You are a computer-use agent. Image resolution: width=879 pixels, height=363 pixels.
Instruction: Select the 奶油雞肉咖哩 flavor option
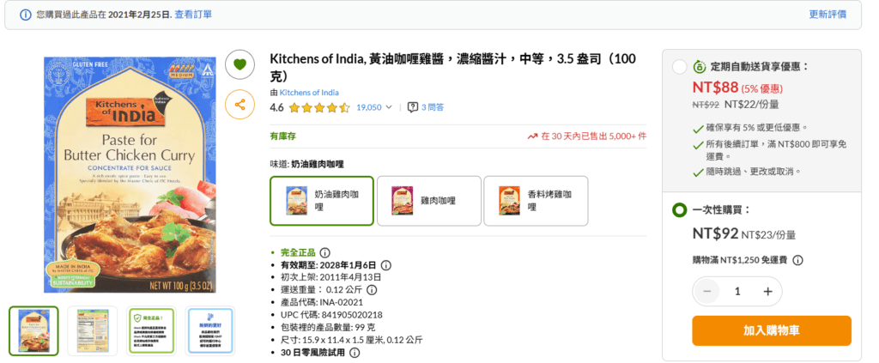(x=322, y=201)
